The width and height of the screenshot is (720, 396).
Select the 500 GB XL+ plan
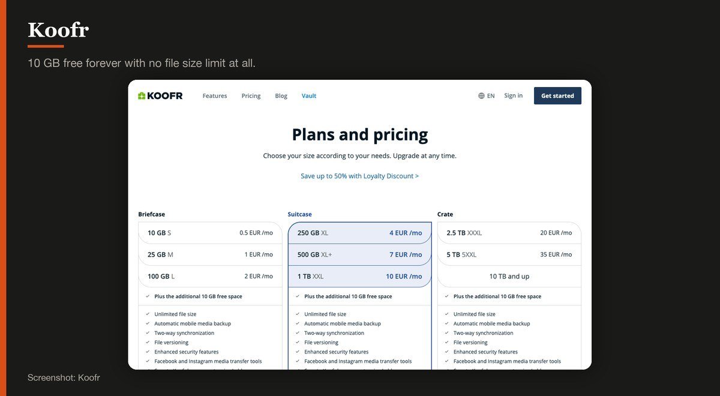coord(359,254)
